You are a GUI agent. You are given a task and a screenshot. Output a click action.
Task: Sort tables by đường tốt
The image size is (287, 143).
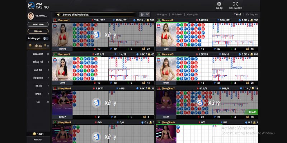(193, 14)
